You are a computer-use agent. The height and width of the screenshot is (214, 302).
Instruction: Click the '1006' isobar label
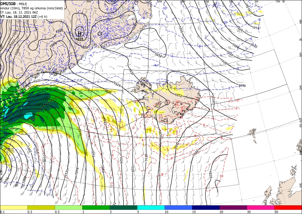click(x=44, y=158)
